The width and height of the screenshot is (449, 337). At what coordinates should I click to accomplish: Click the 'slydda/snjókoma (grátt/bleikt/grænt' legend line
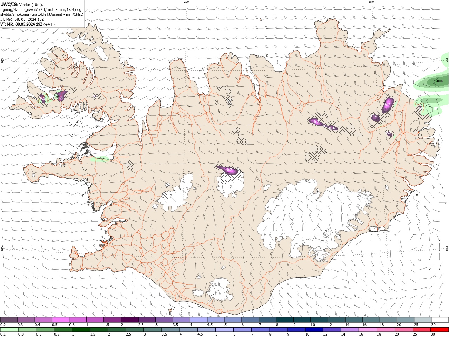(x=42, y=14)
